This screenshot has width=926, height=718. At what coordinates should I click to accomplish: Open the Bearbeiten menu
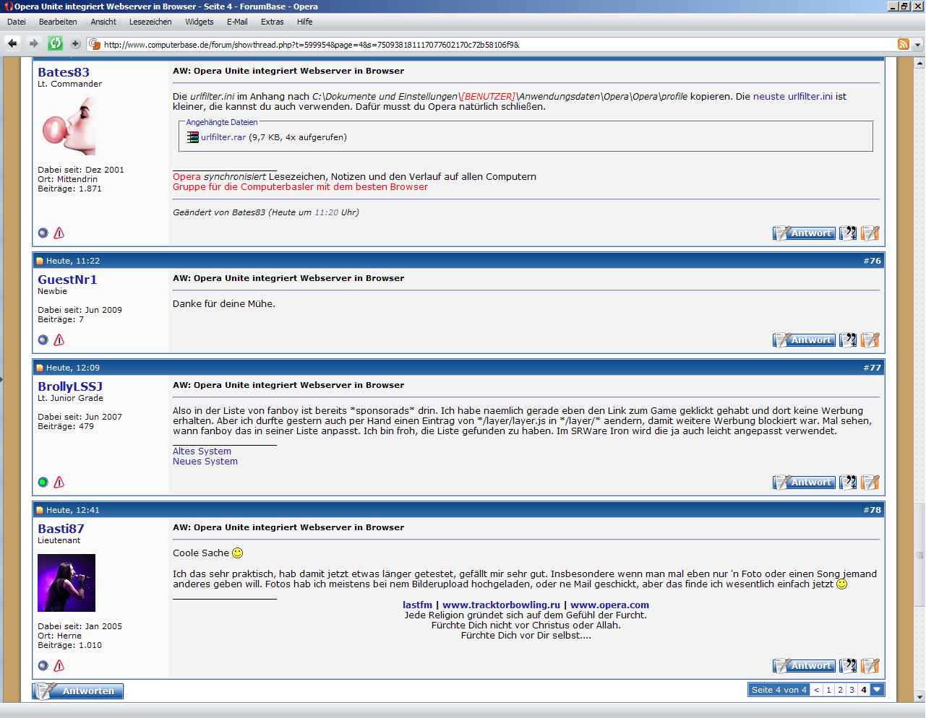(58, 22)
